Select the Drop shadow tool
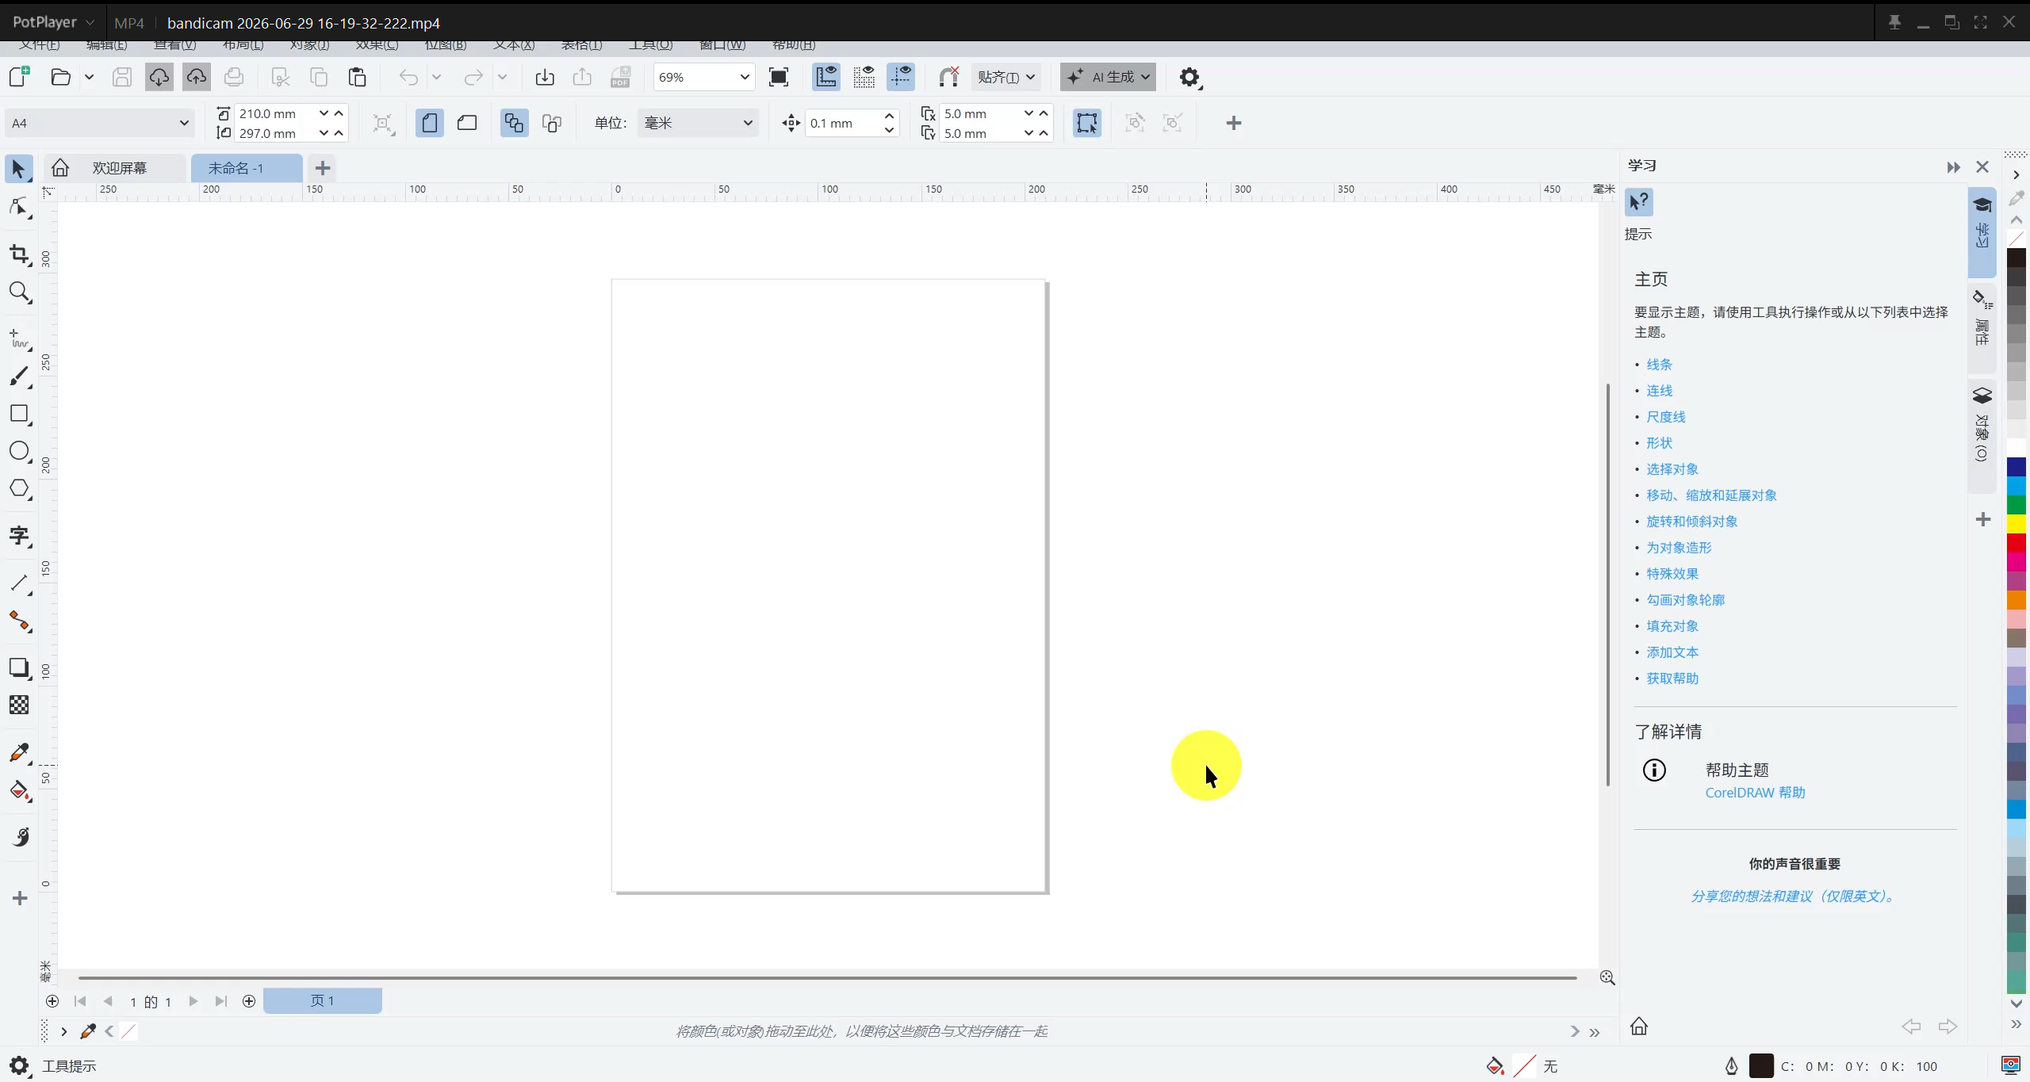Screen dimensions: 2030x1082 point(19,667)
